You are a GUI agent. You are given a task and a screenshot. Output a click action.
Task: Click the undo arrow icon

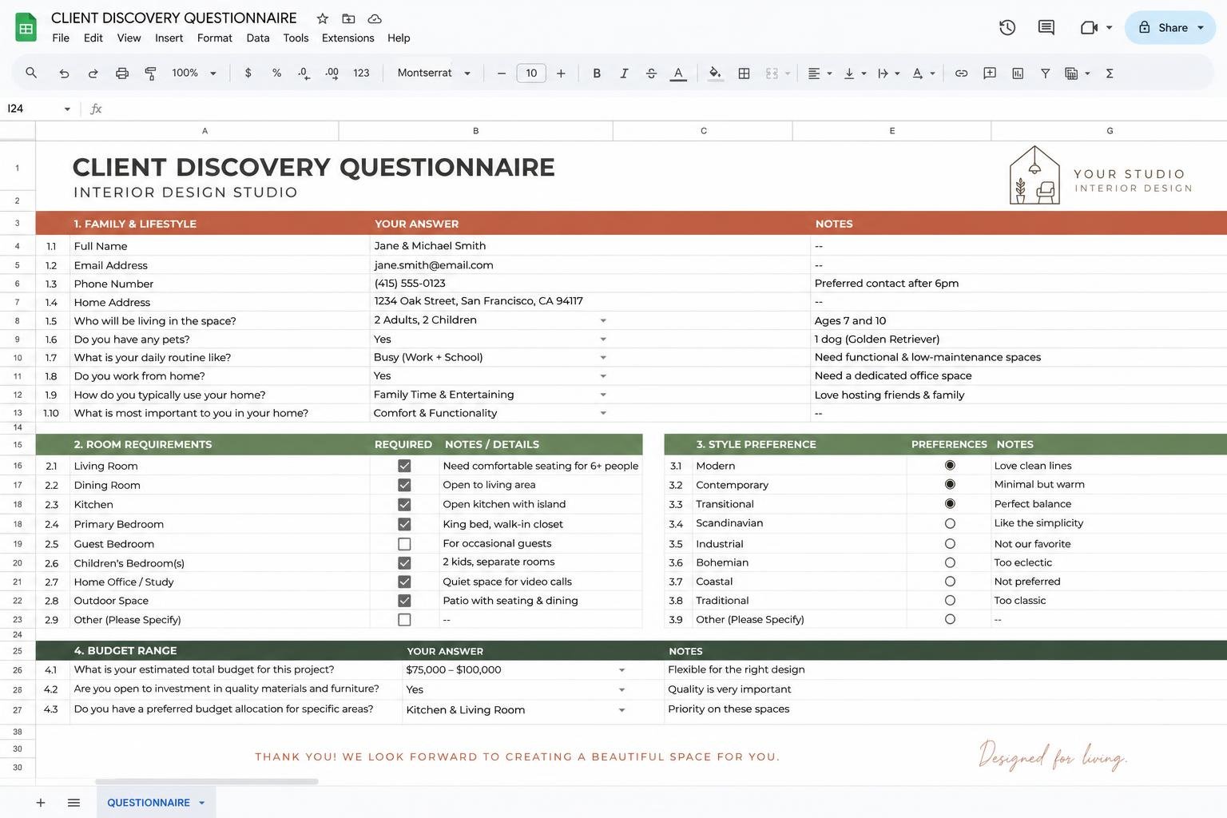[64, 73]
